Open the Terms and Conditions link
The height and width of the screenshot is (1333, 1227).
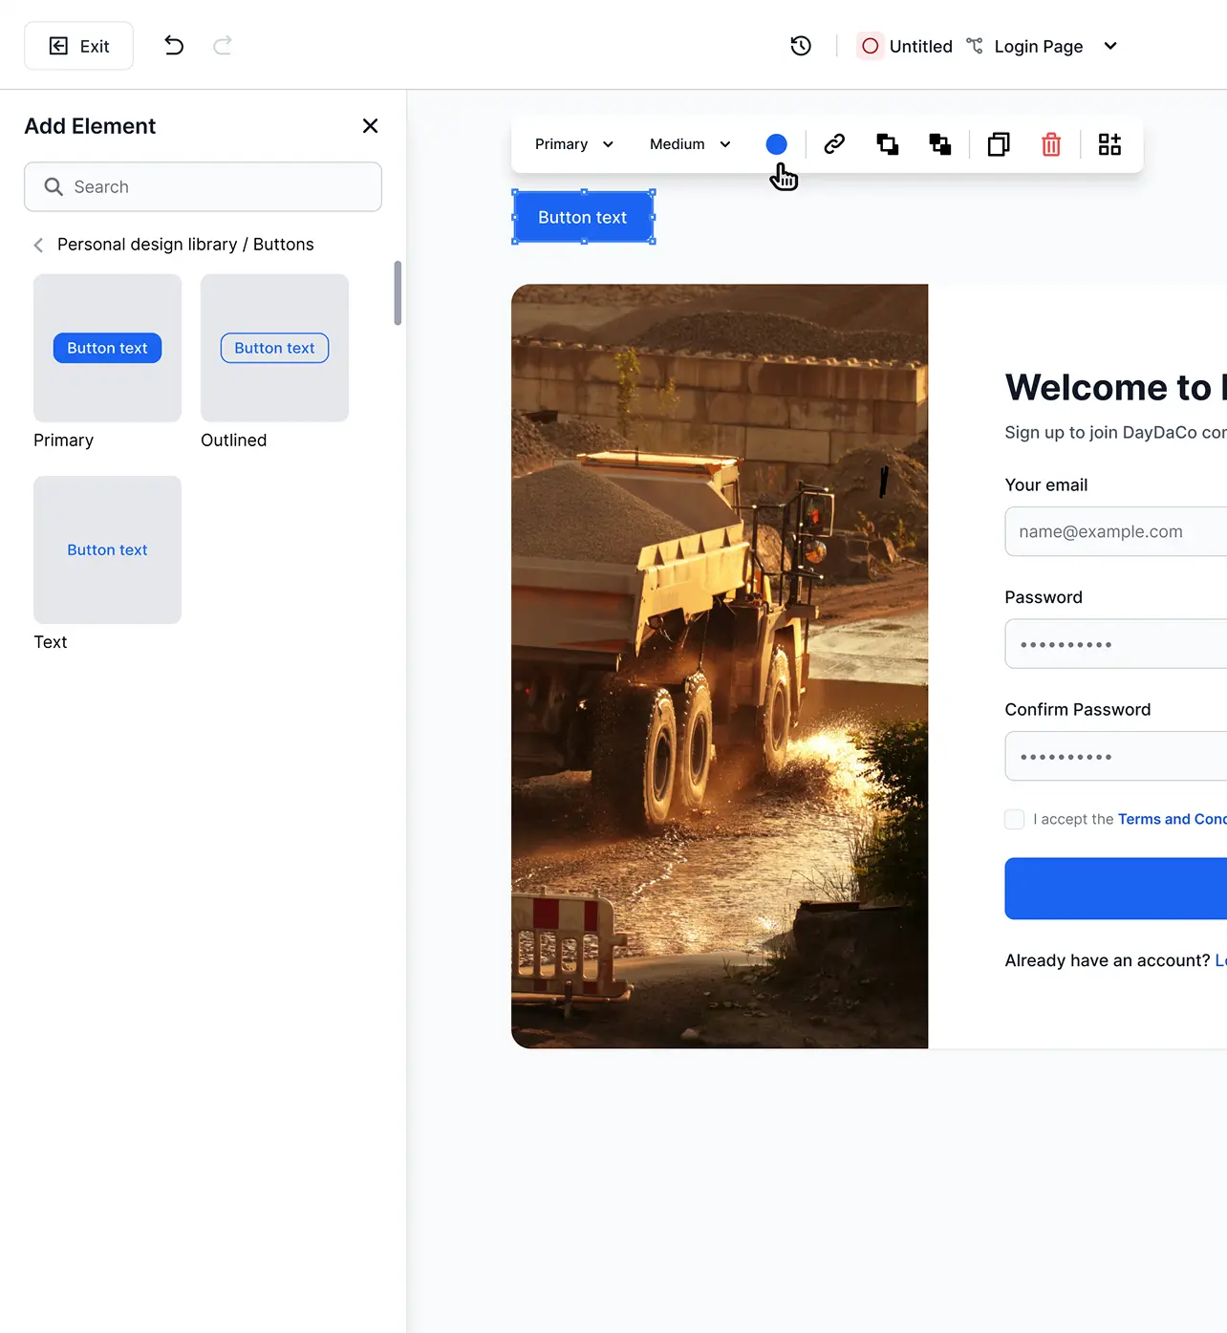[1172, 819]
